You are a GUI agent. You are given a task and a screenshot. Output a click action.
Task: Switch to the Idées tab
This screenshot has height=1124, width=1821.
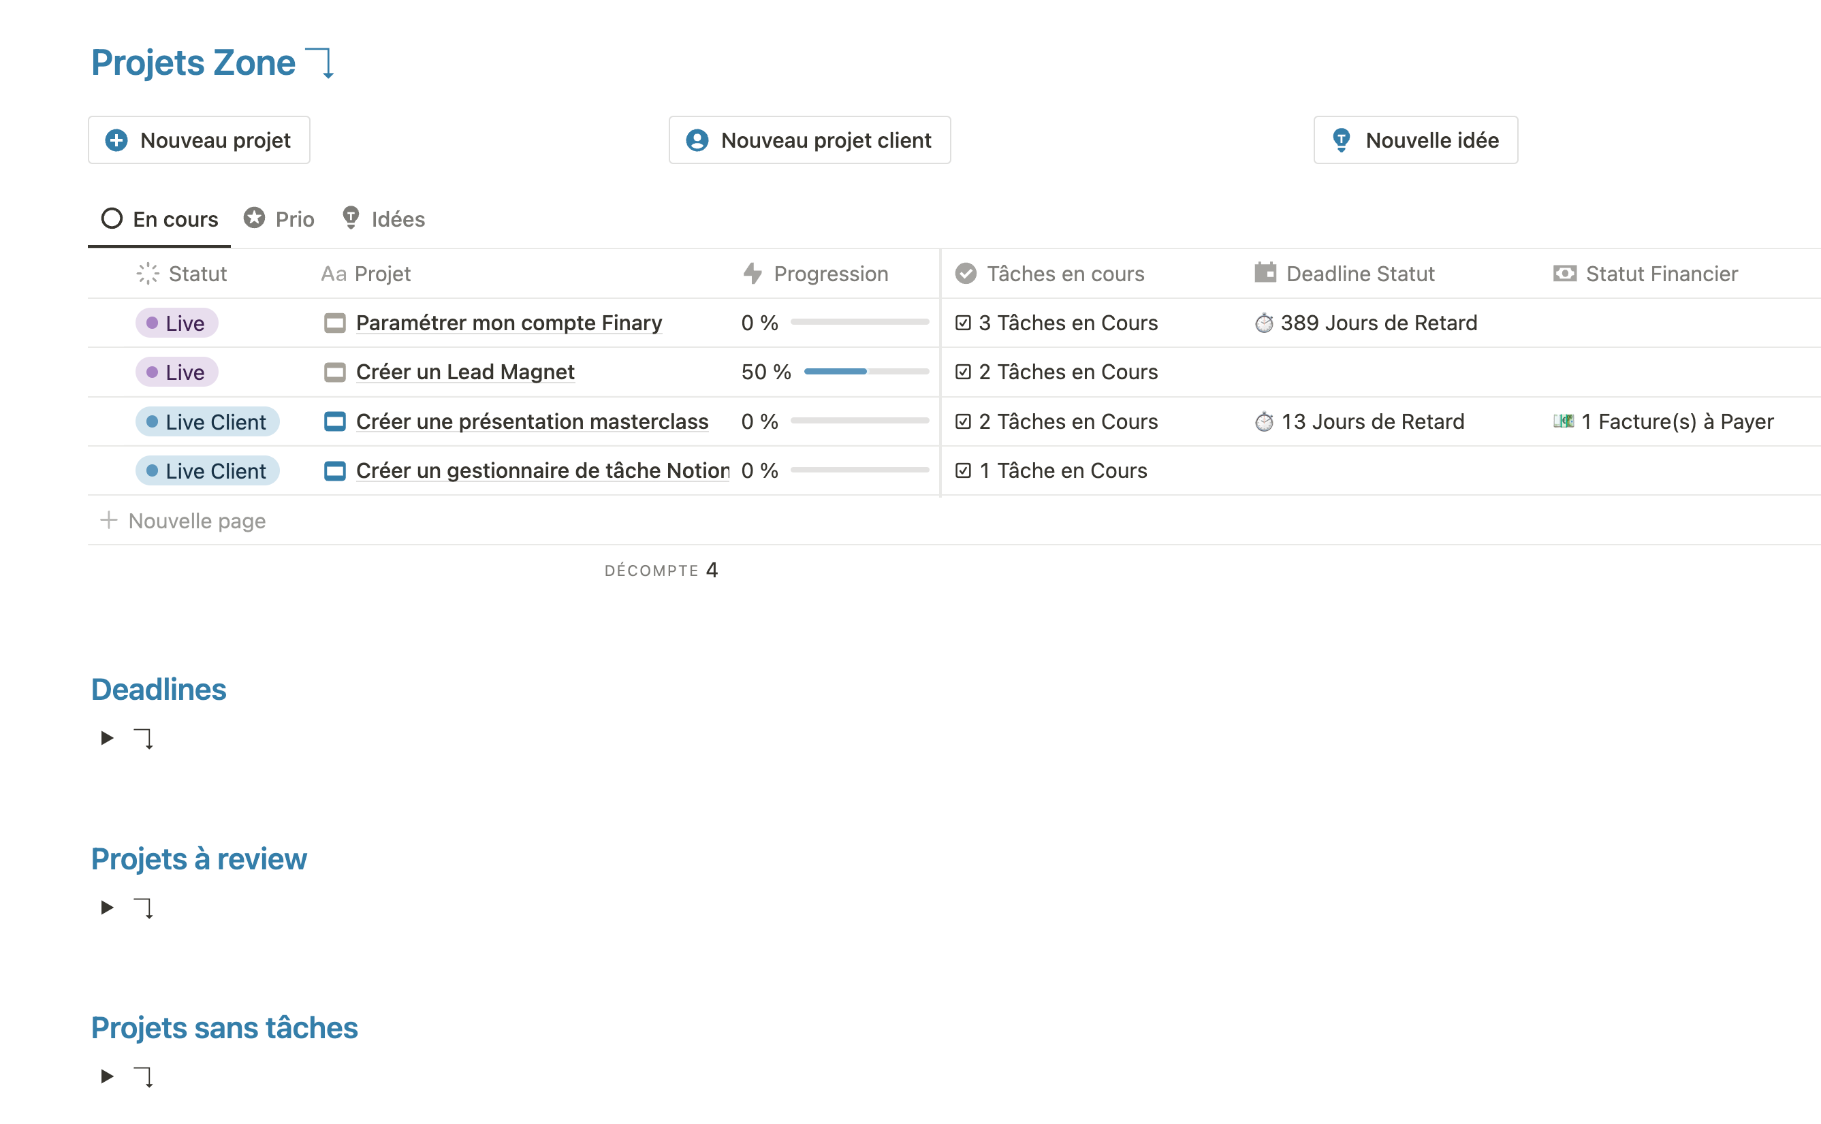383,219
